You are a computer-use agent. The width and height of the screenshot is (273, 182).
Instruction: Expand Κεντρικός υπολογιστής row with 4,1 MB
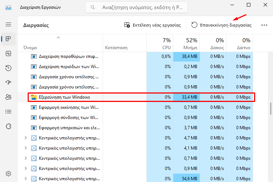[26, 148]
